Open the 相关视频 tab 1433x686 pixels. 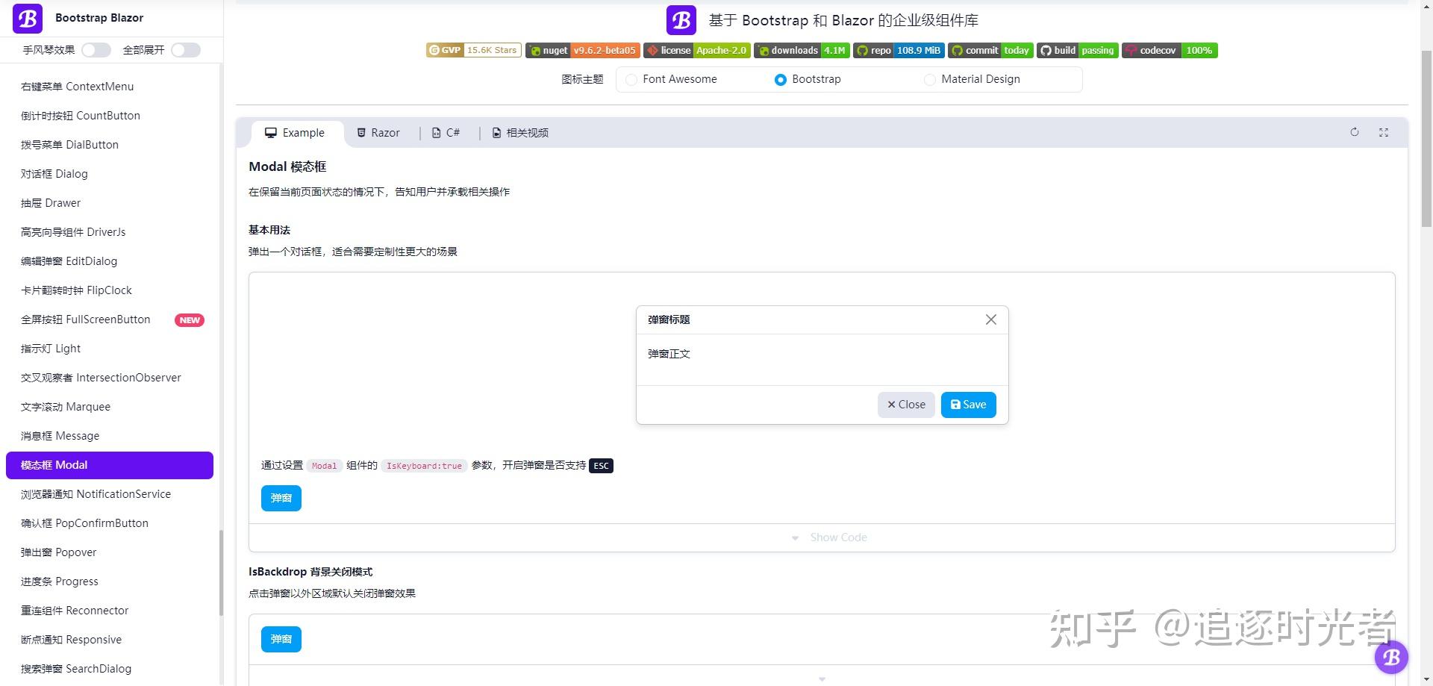[x=519, y=132]
